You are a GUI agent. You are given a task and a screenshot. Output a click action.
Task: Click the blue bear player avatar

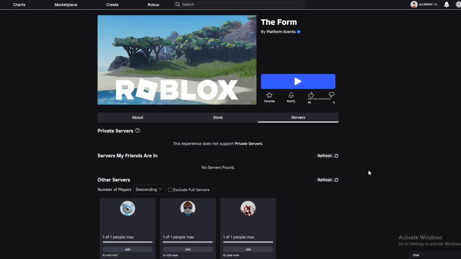(128, 208)
